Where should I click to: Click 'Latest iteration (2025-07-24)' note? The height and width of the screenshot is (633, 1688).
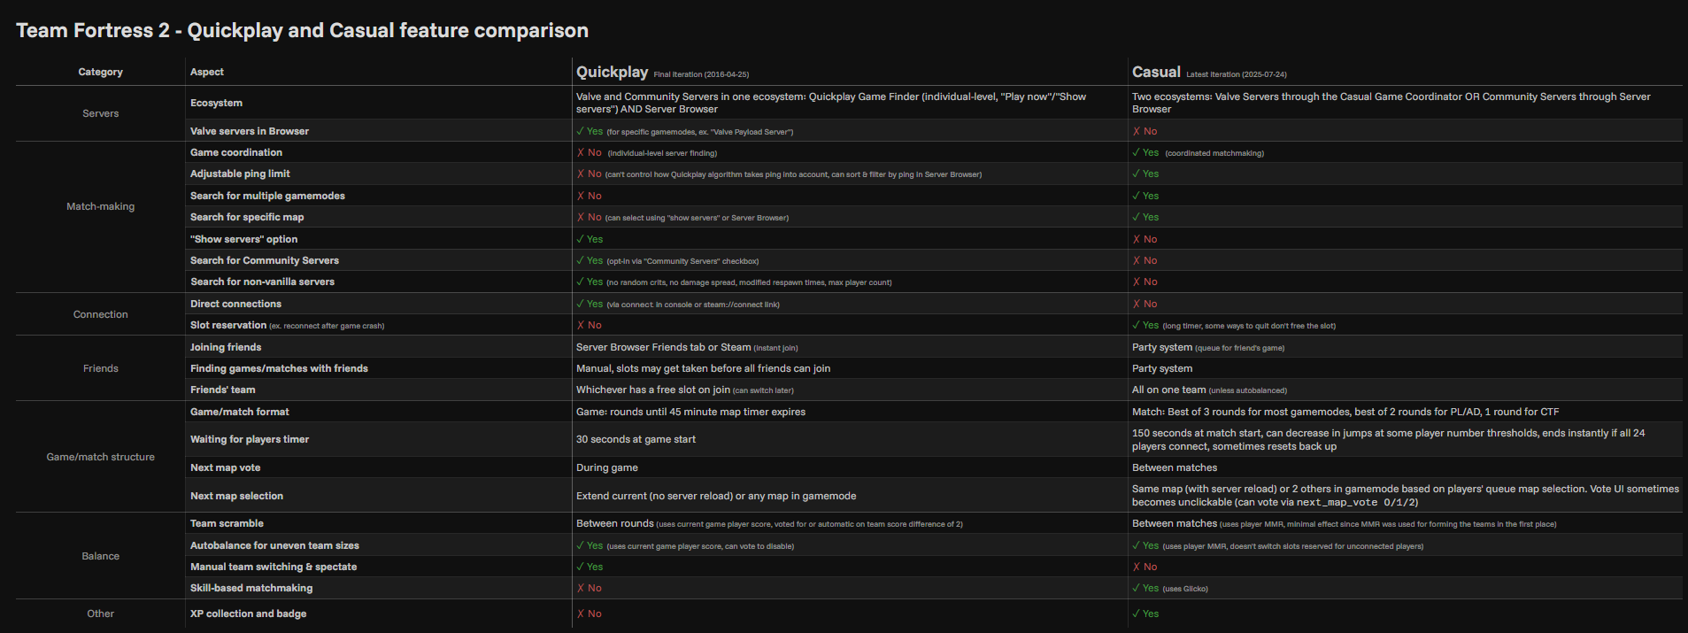click(x=1237, y=74)
